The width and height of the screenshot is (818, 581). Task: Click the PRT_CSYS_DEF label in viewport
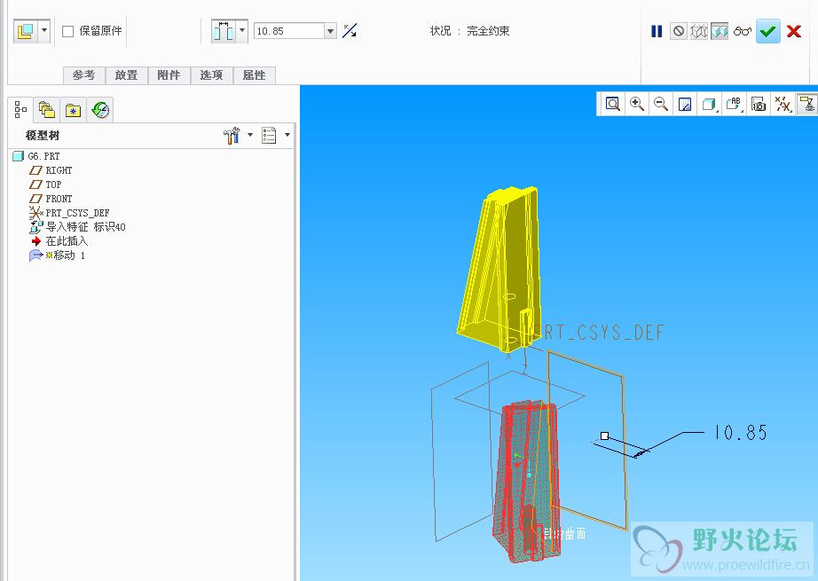[599, 333]
